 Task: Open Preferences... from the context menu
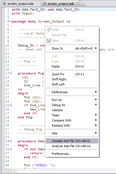72,154
